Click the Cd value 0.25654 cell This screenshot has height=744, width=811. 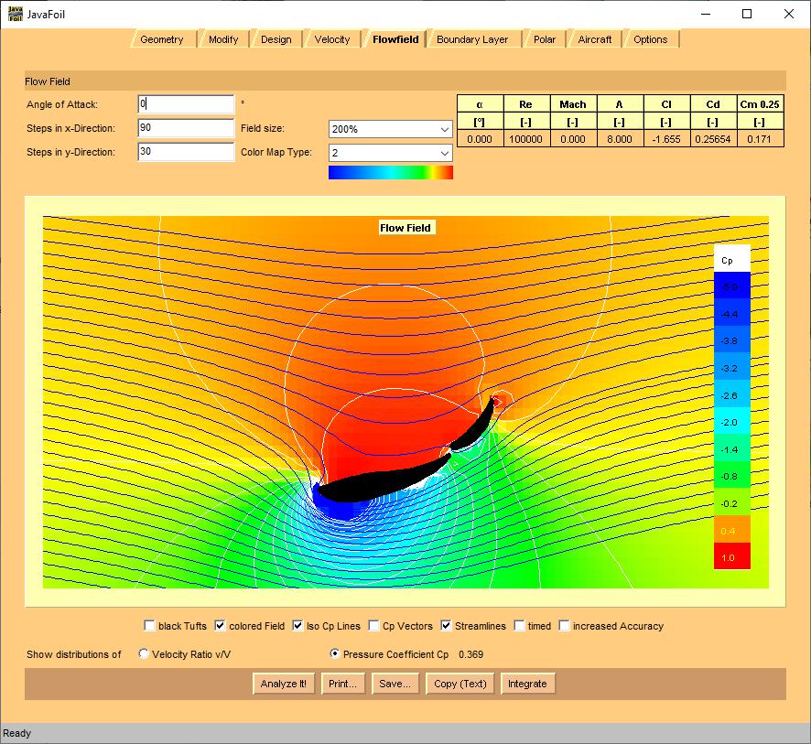[713, 139]
